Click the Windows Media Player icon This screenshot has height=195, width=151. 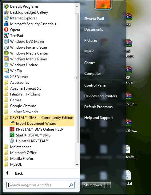pyautogui.click(x=6, y=59)
